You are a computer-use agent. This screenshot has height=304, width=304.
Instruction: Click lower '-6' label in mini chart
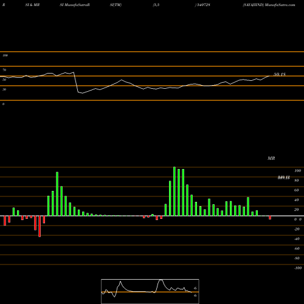[x=195, y=295]
